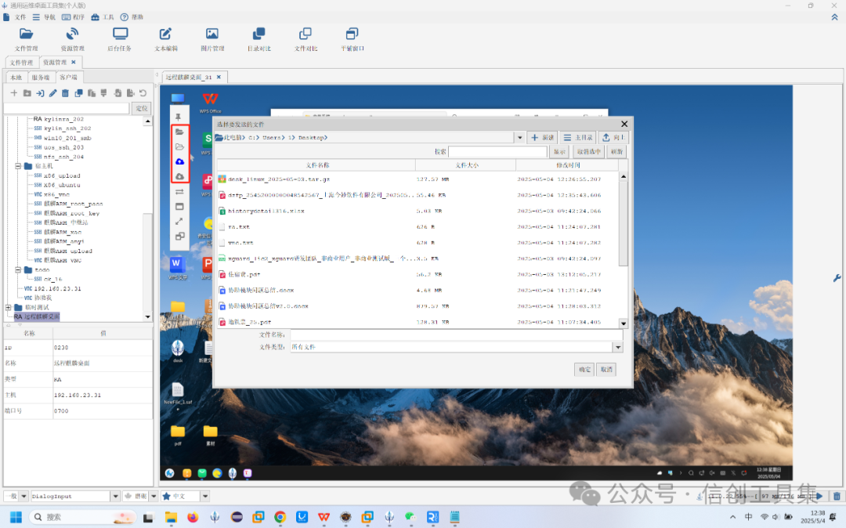Open the 图片管理 toolbar tool
Viewport: 846px width, 528px height.
[x=212, y=39]
